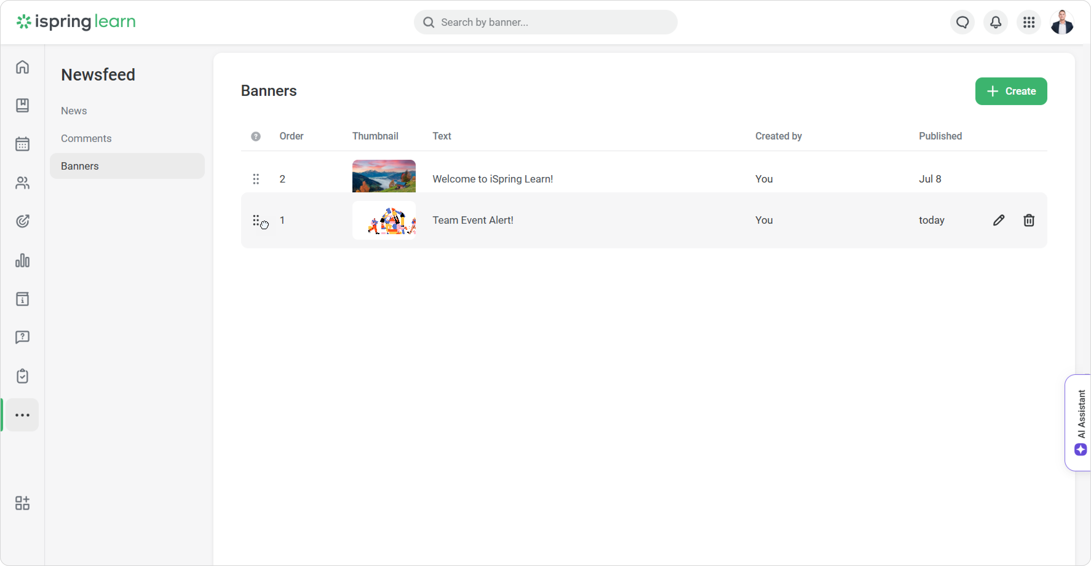Click the Create banner button
Image resolution: width=1091 pixels, height=566 pixels.
(1011, 91)
